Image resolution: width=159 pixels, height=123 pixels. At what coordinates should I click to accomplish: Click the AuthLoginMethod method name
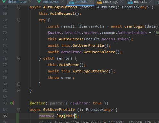click(60, 7)
